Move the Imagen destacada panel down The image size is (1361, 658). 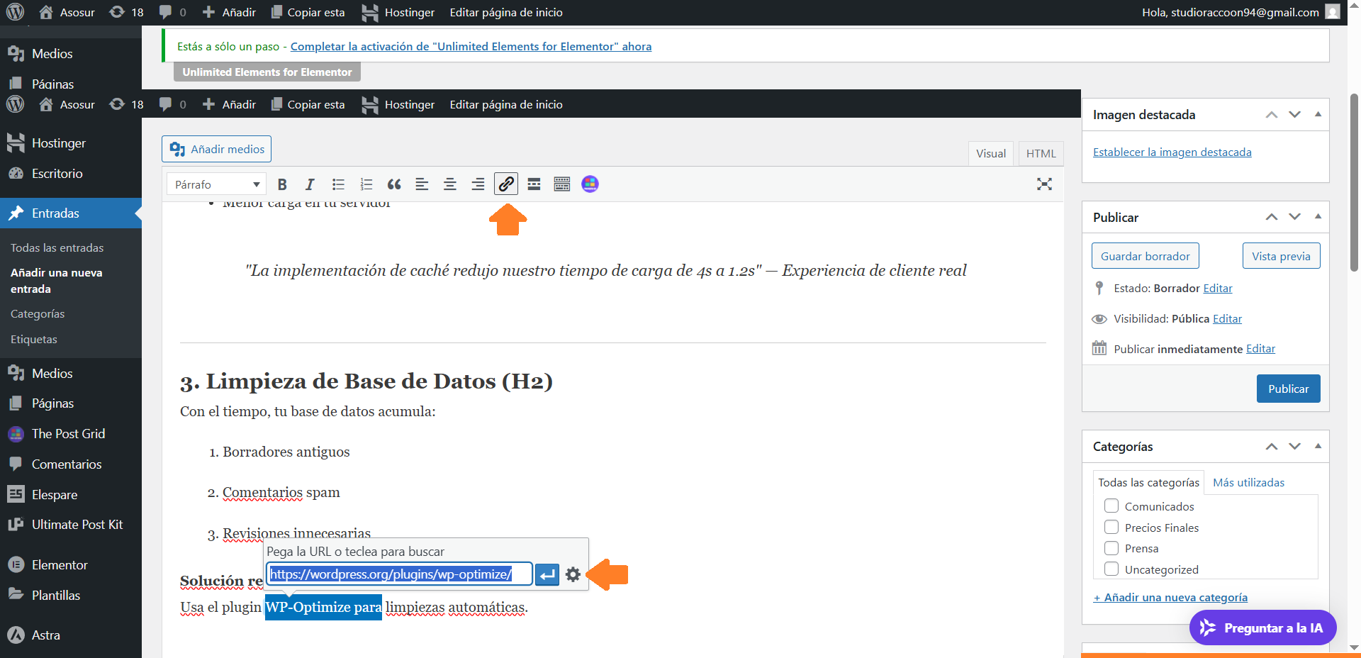pos(1294,115)
